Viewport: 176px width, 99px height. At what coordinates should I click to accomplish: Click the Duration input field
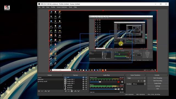pyautogui.click(x=138, y=84)
